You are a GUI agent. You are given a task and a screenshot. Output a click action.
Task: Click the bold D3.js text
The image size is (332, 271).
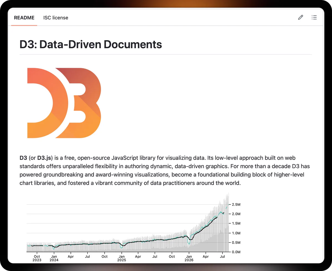coord(44,158)
